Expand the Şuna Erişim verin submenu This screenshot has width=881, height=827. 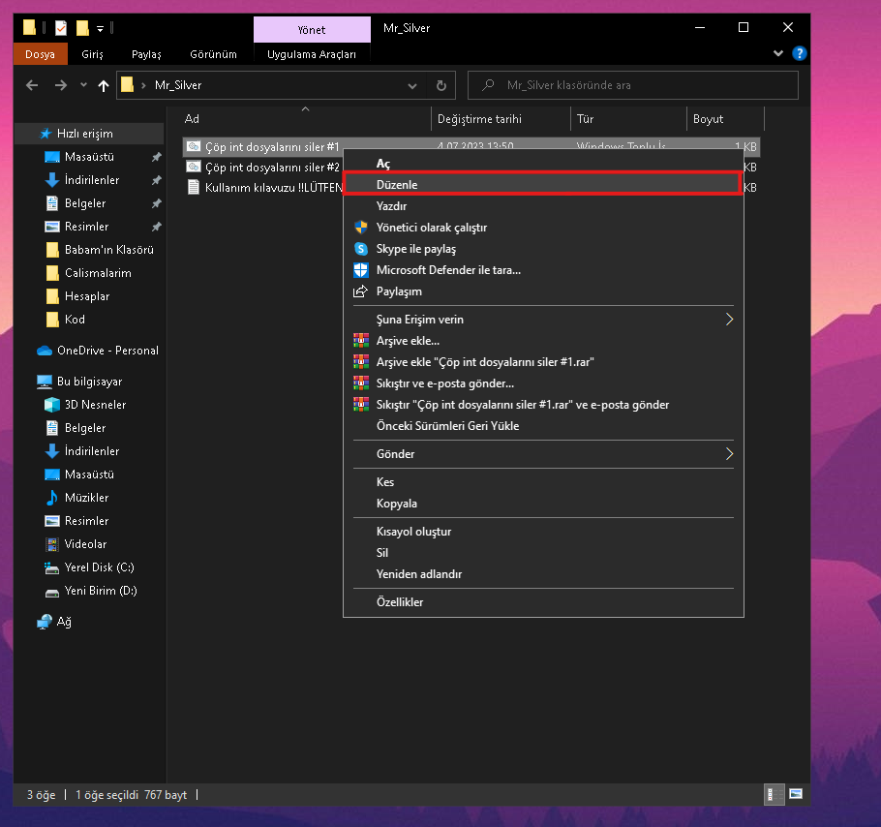coord(729,320)
